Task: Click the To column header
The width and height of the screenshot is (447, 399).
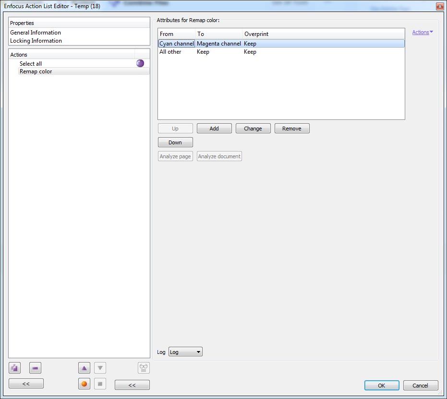Action: (x=218, y=34)
